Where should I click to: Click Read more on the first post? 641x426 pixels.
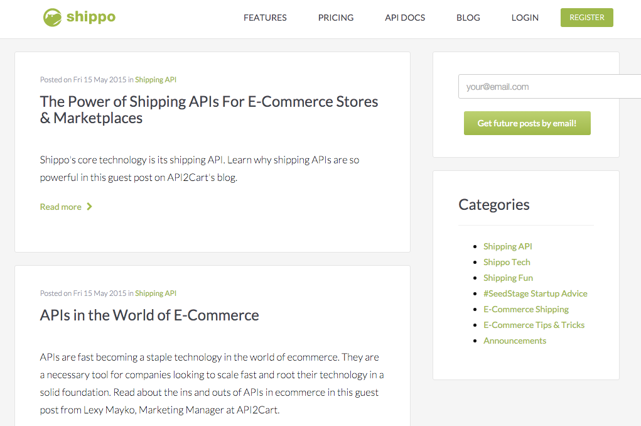click(x=60, y=207)
